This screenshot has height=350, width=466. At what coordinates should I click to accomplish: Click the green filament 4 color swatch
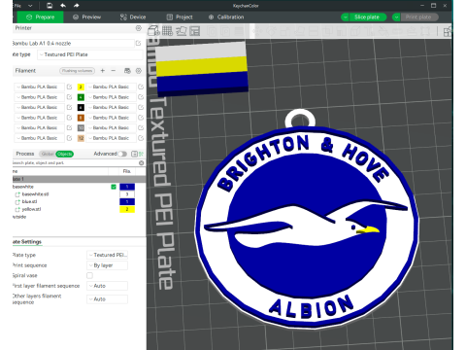(x=81, y=97)
